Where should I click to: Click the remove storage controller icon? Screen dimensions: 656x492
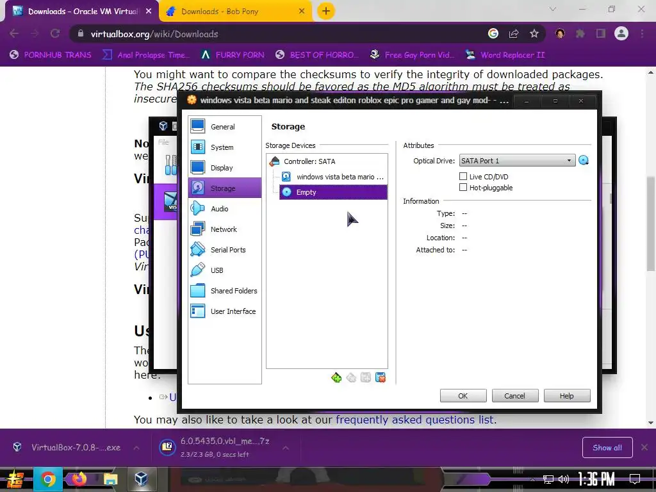351,377
